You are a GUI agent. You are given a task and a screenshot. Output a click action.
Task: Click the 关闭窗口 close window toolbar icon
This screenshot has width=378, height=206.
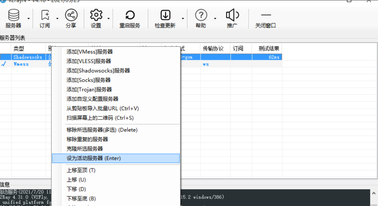coord(266,15)
